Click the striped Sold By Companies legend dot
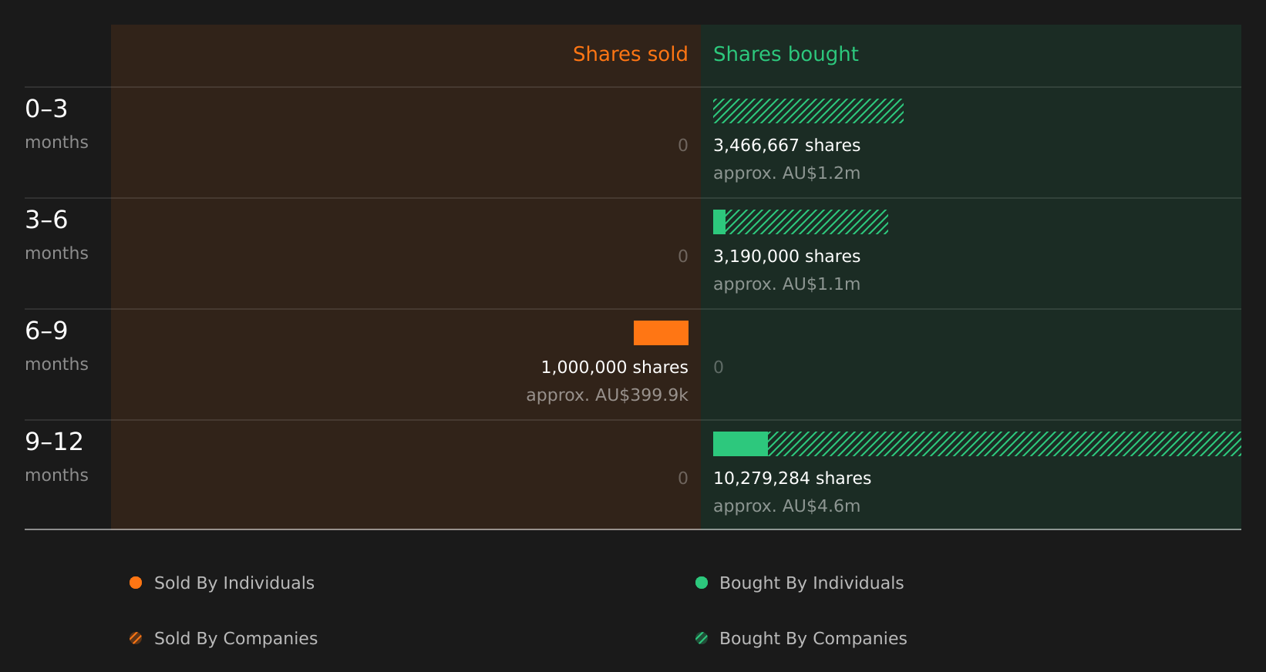This screenshot has height=672, width=1266. coord(136,638)
